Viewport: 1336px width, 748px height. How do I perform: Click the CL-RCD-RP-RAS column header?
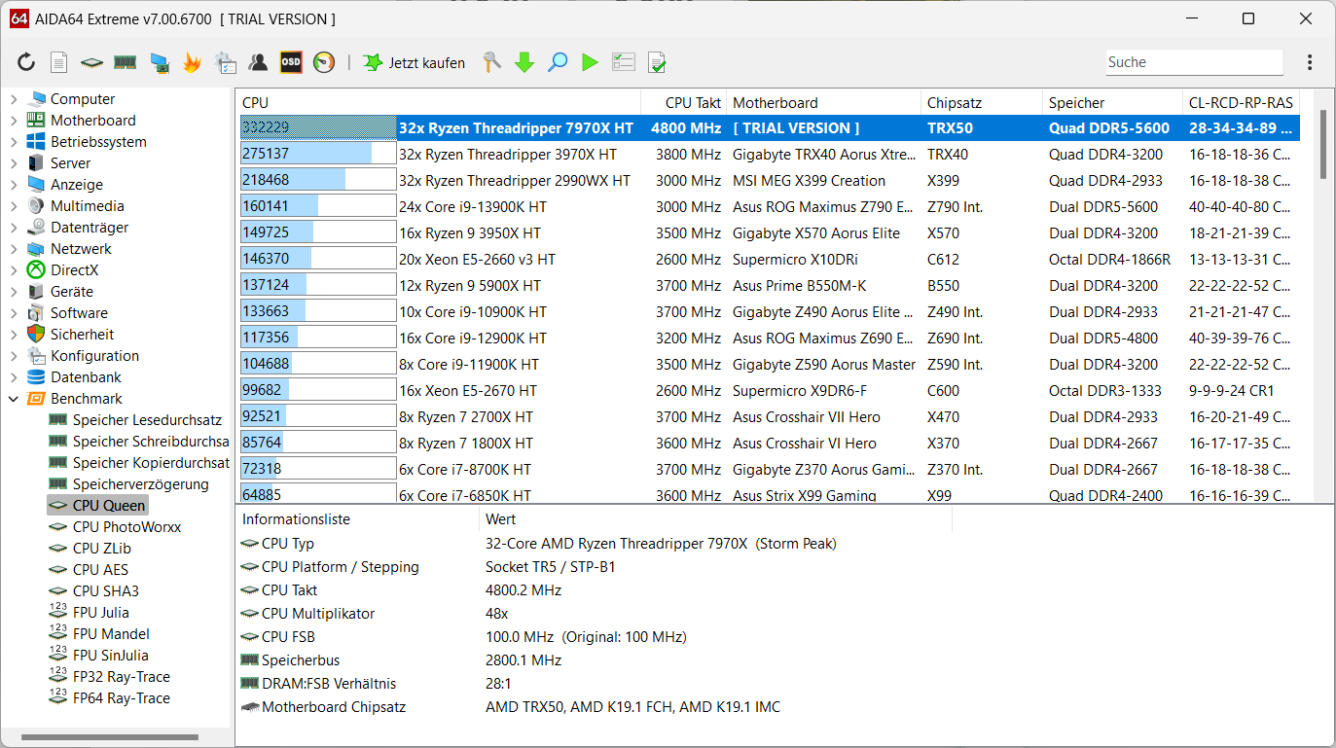[x=1241, y=103]
